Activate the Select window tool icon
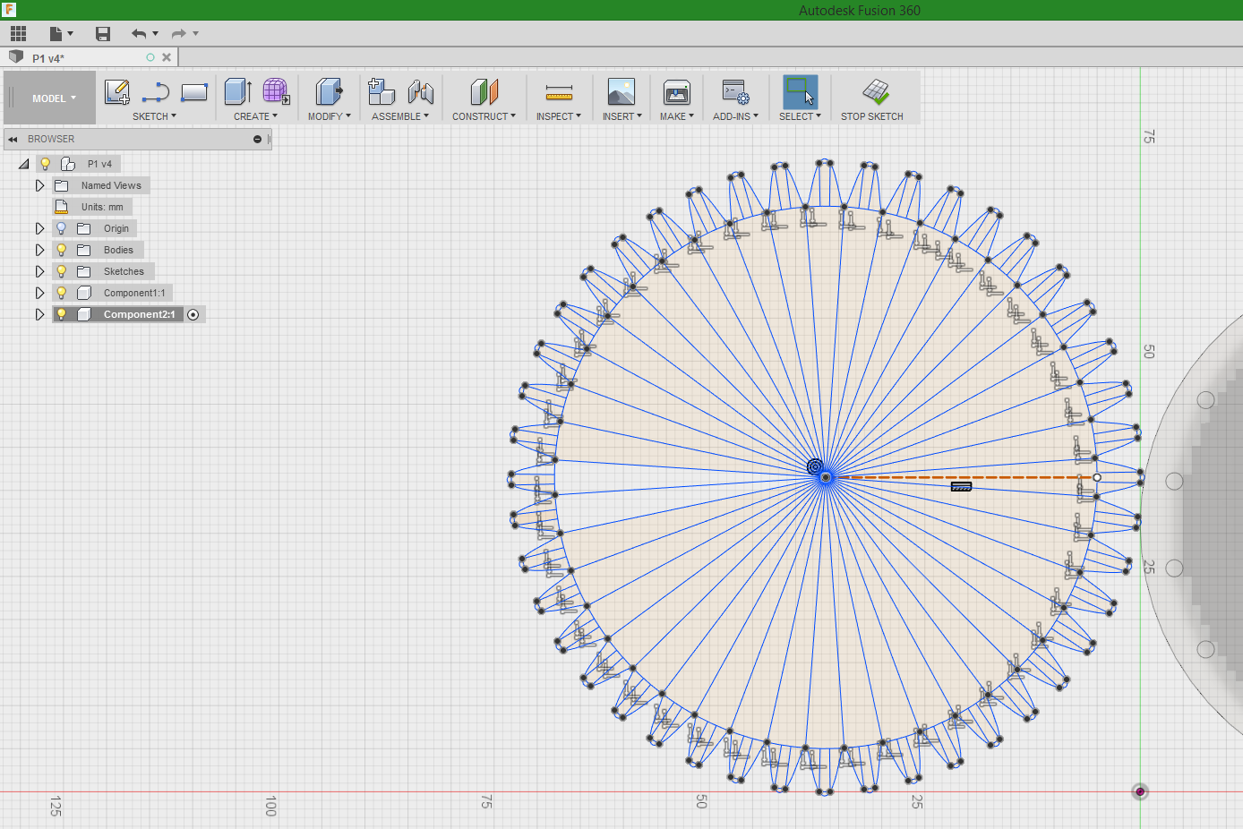Viewport: 1243px width, 829px height. 800,92
